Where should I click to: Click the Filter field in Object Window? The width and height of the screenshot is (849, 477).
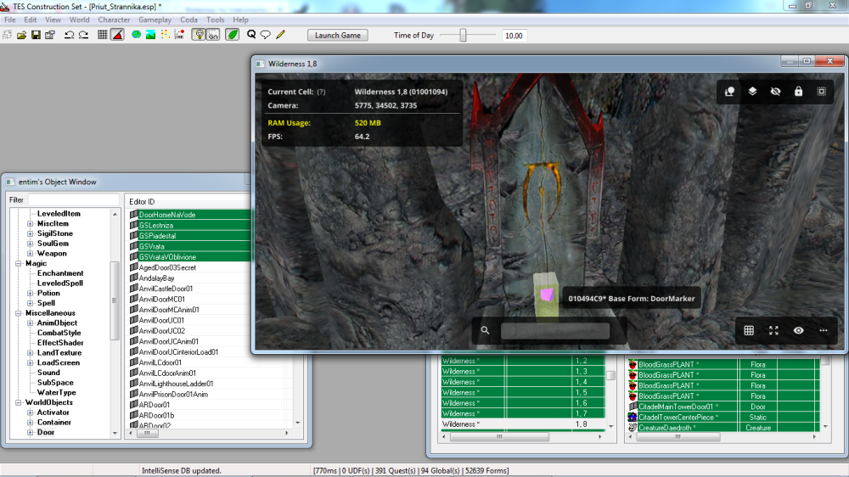click(73, 199)
